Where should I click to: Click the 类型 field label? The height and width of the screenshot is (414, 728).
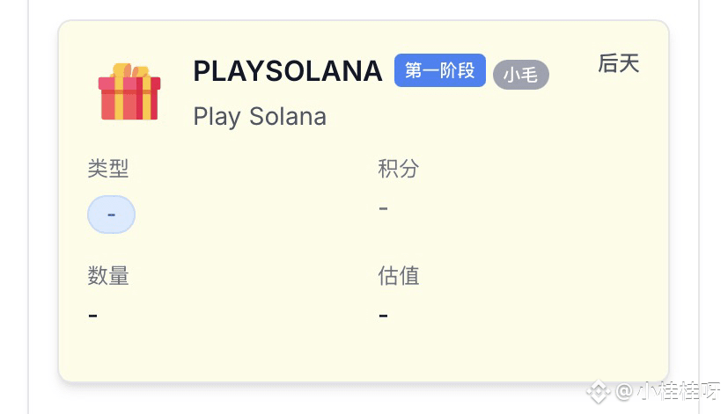pyautogui.click(x=108, y=169)
